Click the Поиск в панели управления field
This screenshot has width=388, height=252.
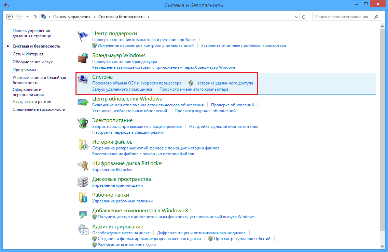coord(346,17)
